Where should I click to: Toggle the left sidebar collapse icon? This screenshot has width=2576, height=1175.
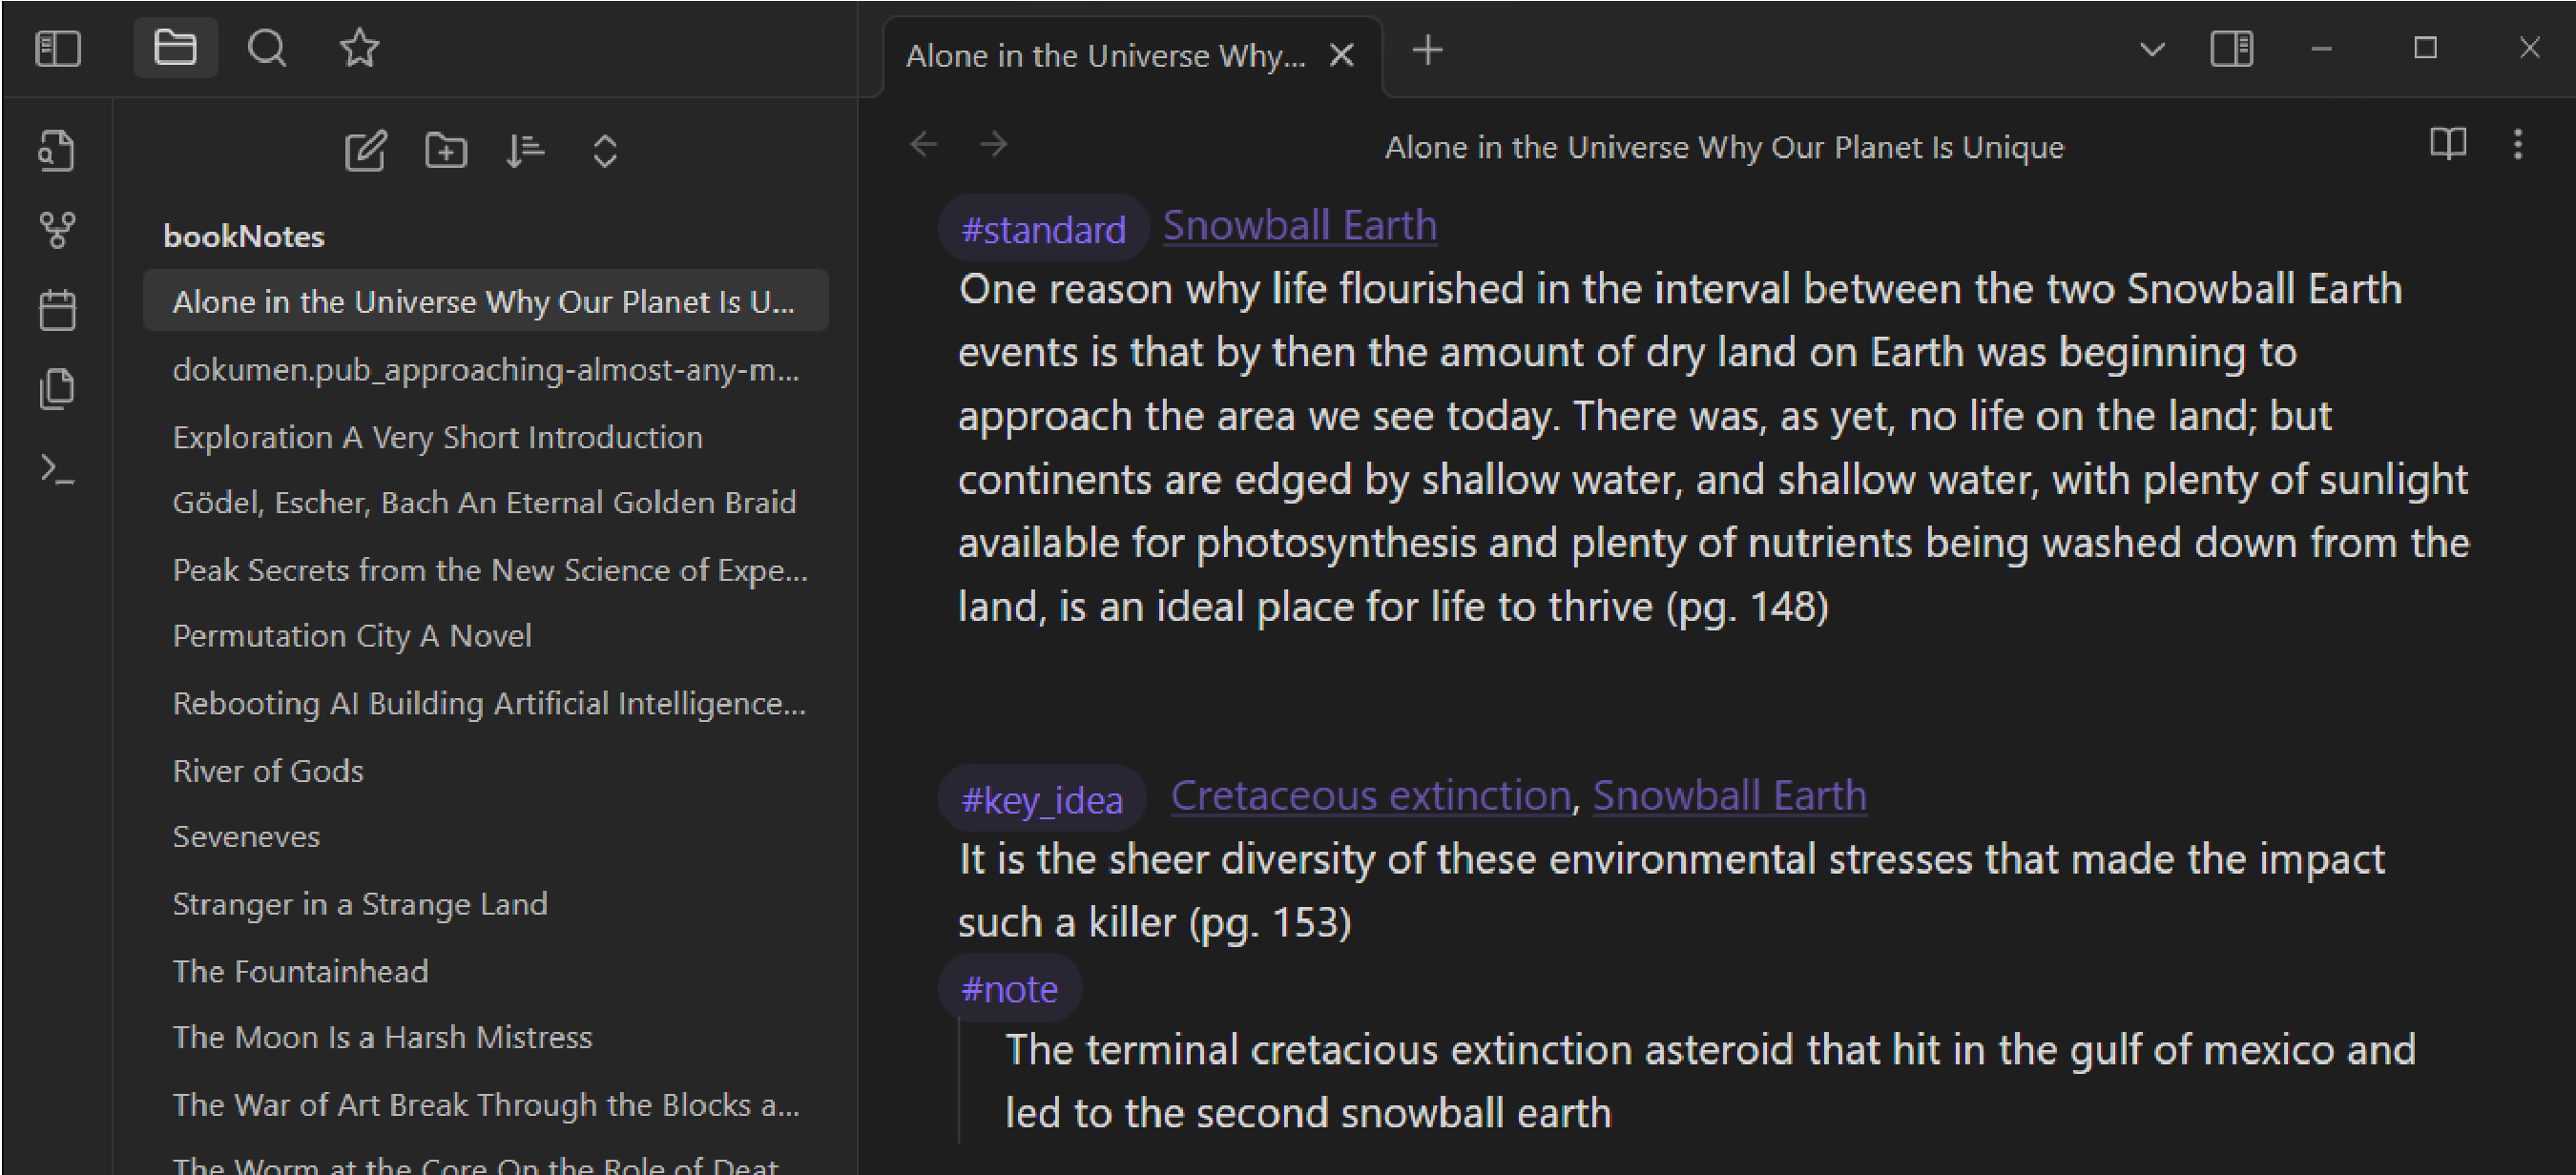point(58,48)
